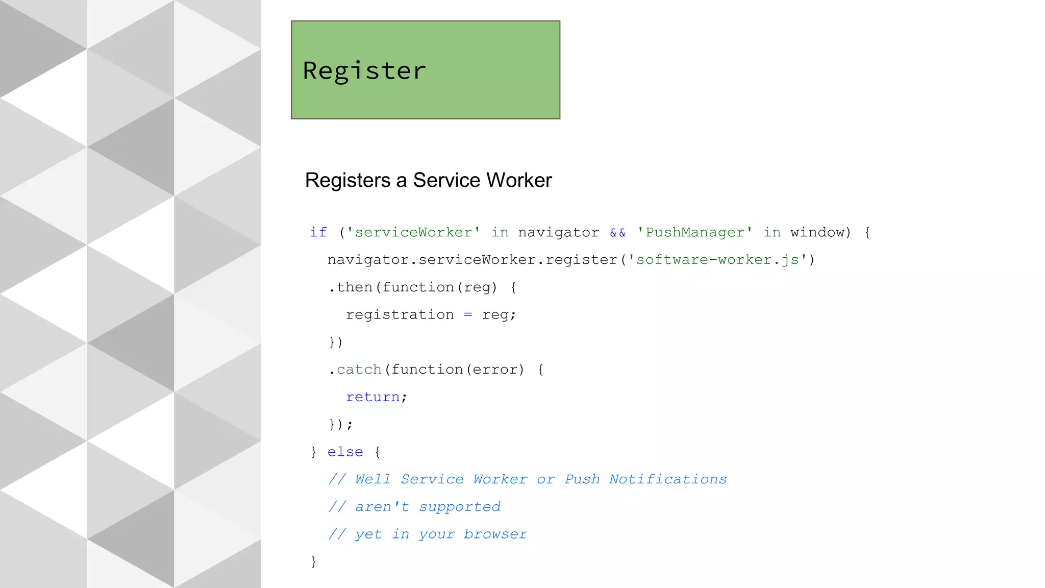Click the heading "Registers a Service Worker"
The width and height of the screenshot is (1045, 588).
tap(429, 180)
